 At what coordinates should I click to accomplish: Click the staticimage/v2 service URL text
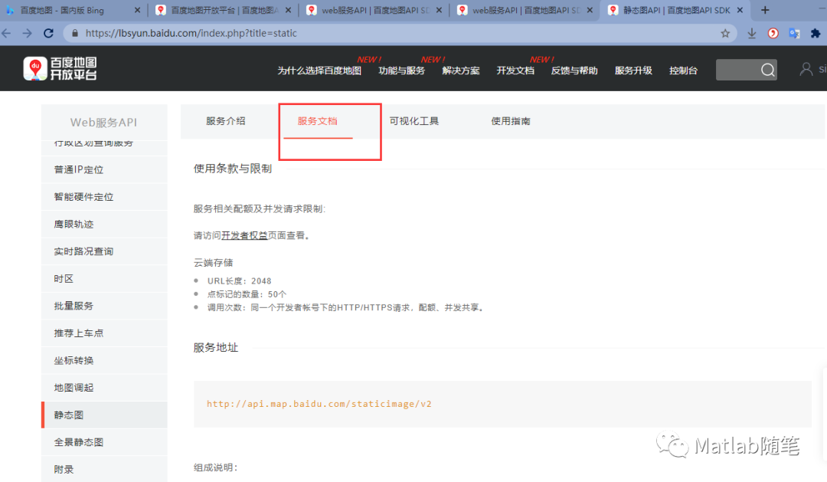click(319, 404)
